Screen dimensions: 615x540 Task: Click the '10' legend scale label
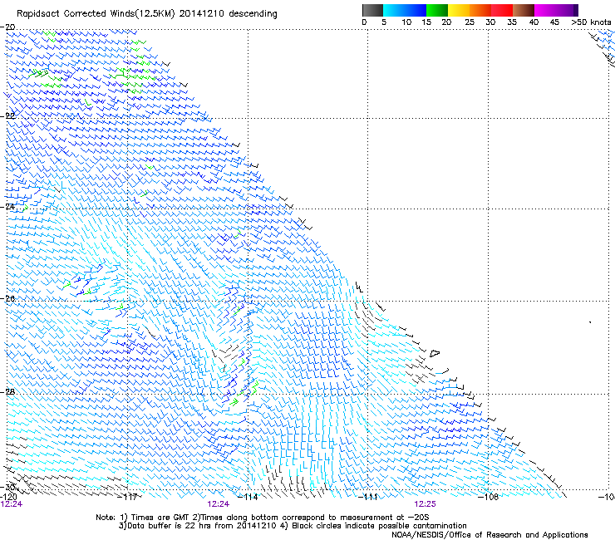406,22
